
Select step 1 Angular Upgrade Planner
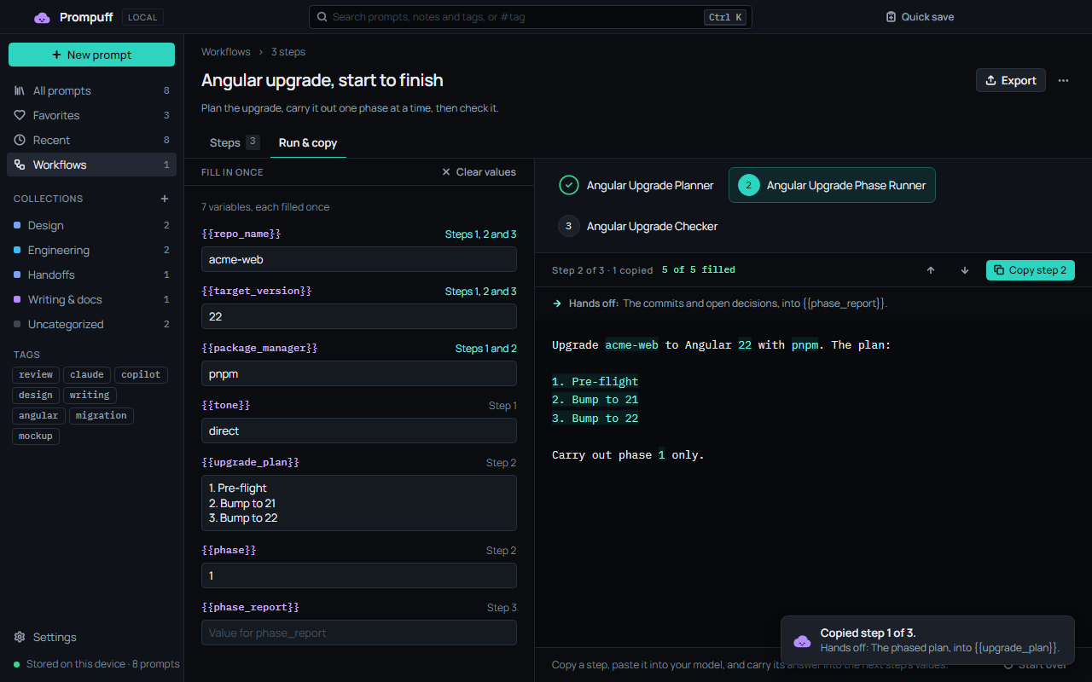click(636, 185)
